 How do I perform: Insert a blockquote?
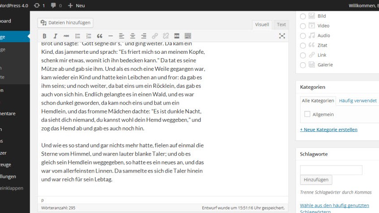point(100,36)
